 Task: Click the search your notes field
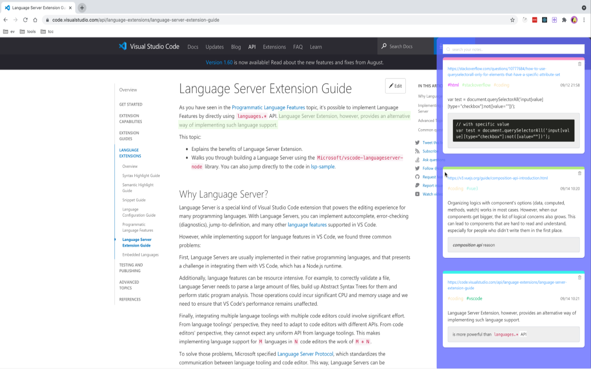pos(513,49)
